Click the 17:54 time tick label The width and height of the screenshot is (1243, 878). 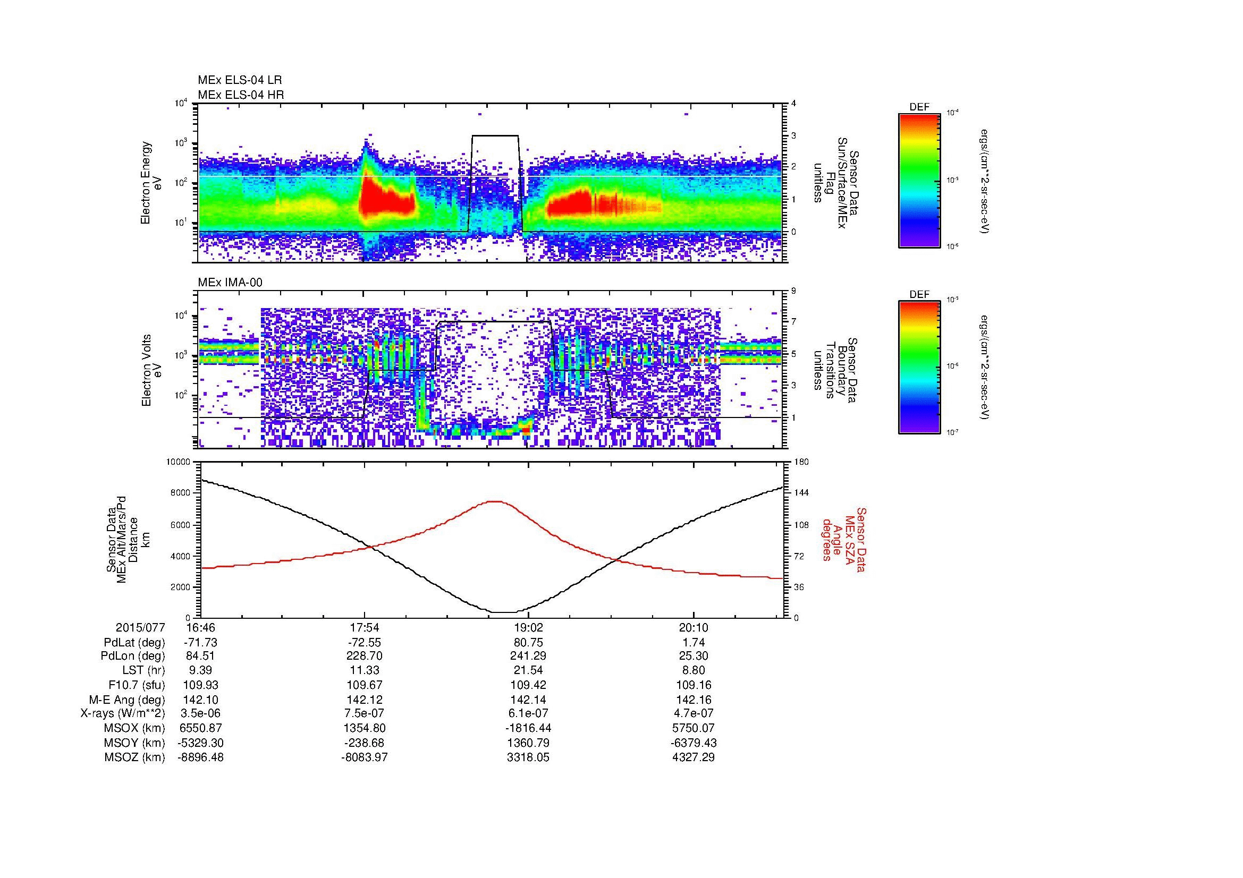365,627
